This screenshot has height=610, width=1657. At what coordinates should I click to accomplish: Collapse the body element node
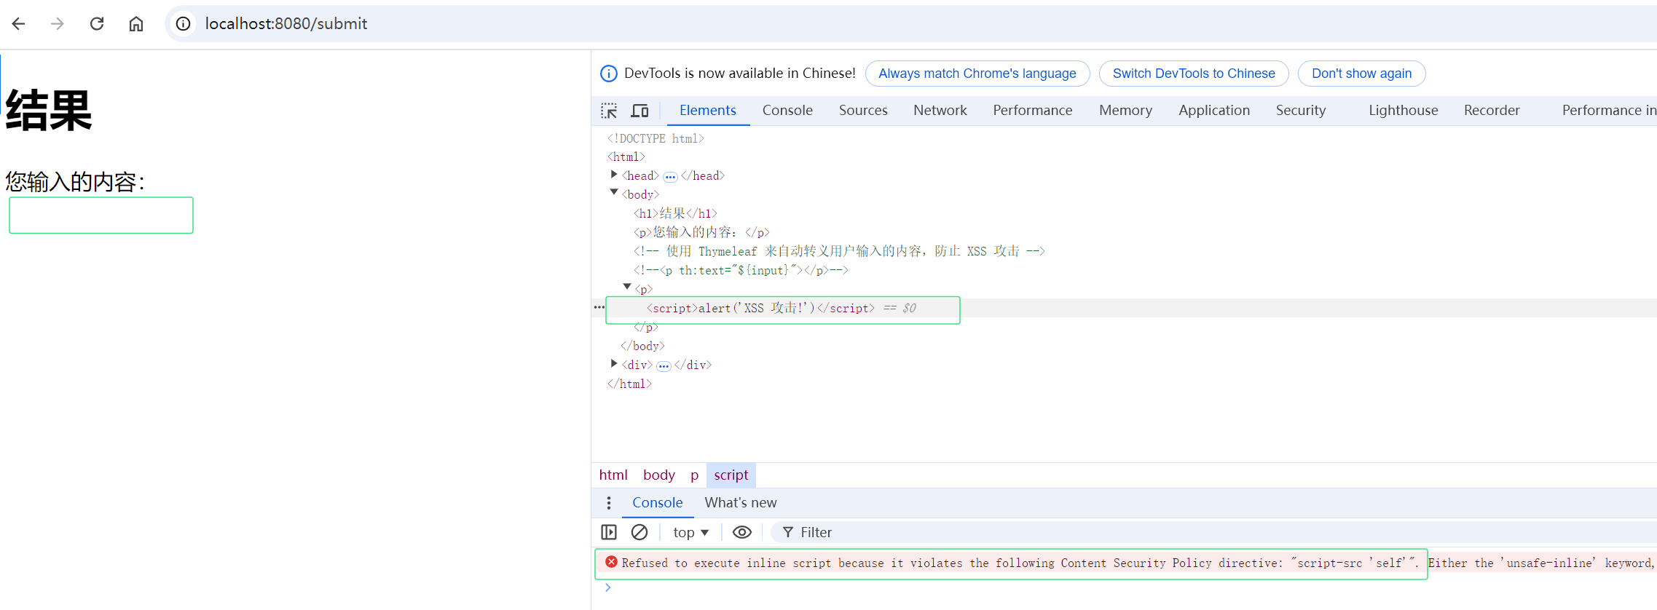click(614, 193)
